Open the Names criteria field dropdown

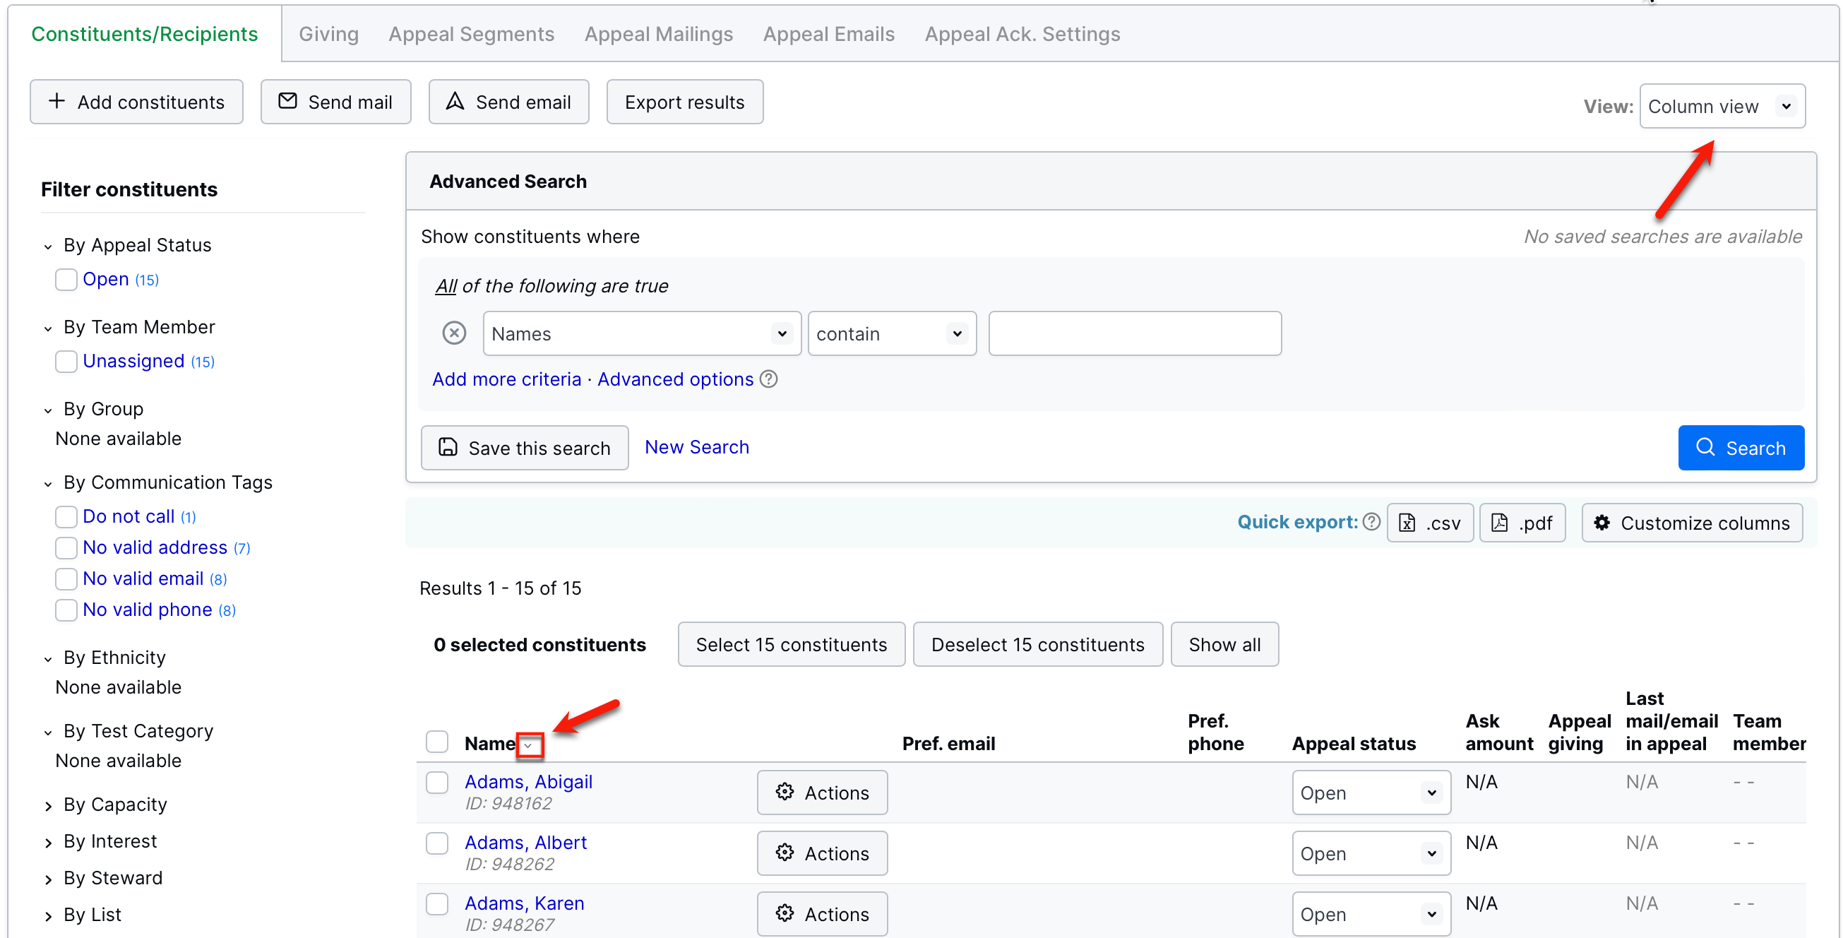(x=641, y=334)
